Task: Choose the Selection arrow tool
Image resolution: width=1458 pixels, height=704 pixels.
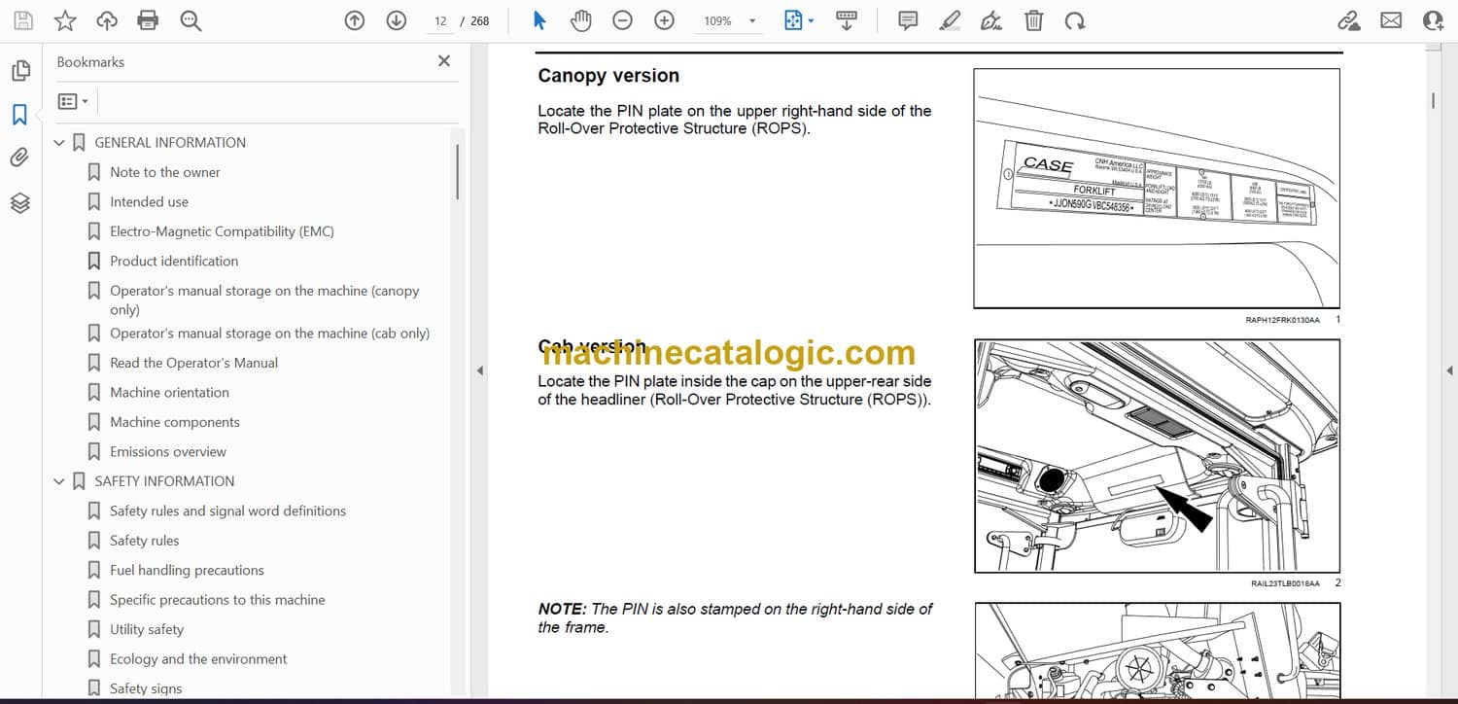Action: [x=539, y=20]
